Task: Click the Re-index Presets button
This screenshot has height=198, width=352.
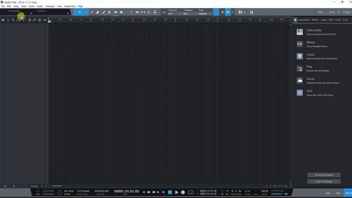Action: click(x=324, y=175)
